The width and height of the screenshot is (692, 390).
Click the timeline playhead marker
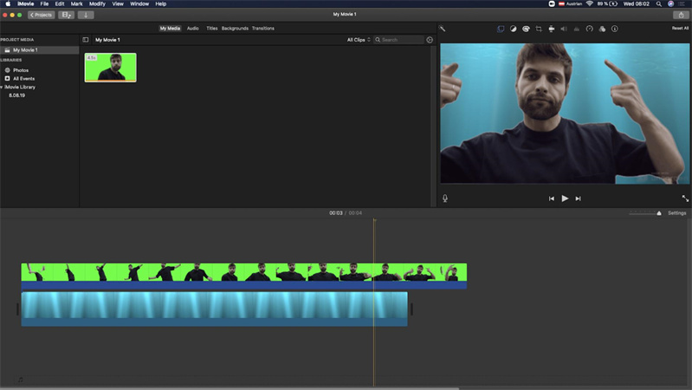click(375, 220)
